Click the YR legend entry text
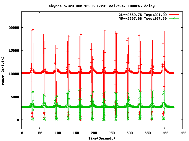 pyautogui.click(x=143, y=19)
